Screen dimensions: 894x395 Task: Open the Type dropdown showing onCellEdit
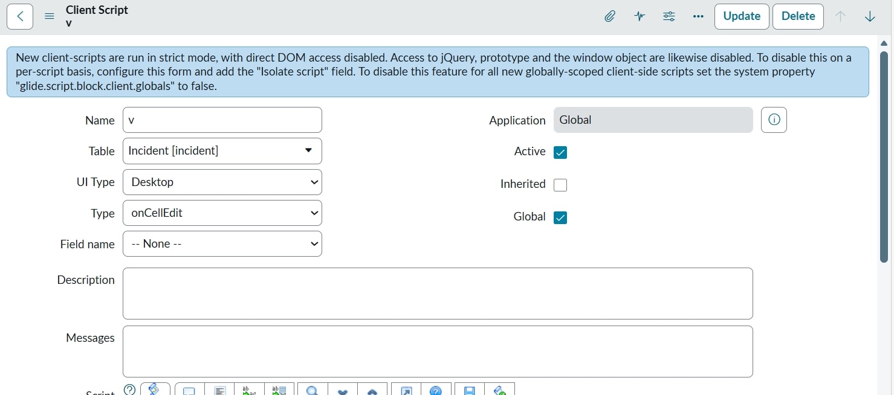click(x=222, y=213)
